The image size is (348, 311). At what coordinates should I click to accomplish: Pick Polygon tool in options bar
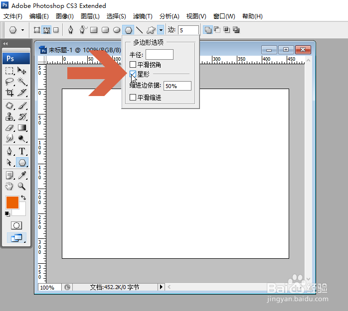tap(128, 30)
